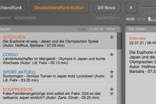Click the playback progress slider track
156x104 pixels.
(149, 7)
